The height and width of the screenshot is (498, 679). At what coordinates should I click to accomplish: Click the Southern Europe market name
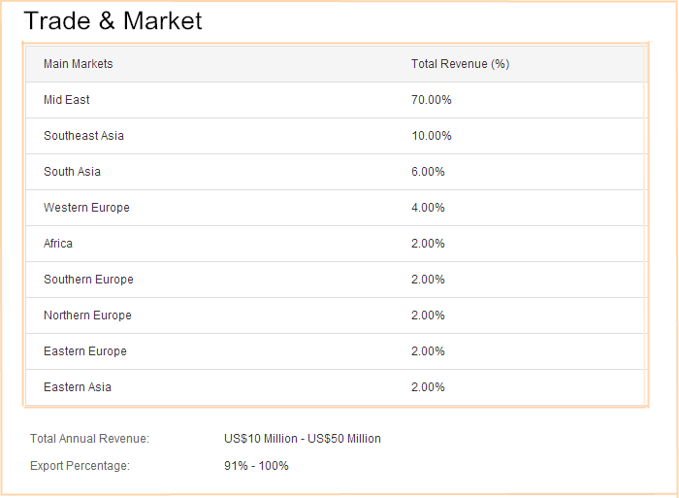click(x=88, y=280)
